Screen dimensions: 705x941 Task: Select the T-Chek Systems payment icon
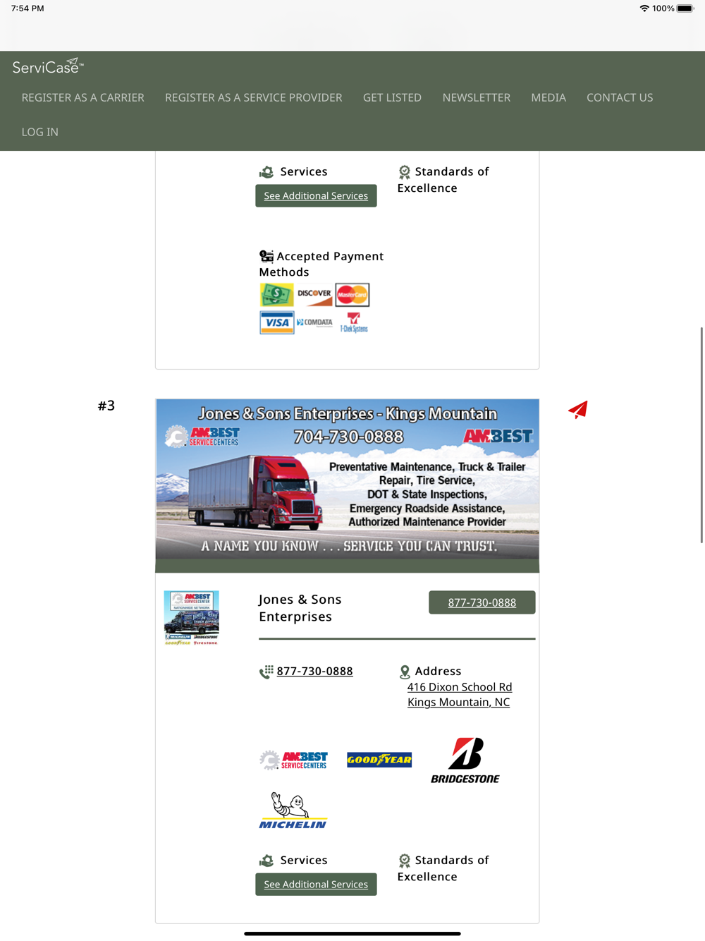point(354,322)
